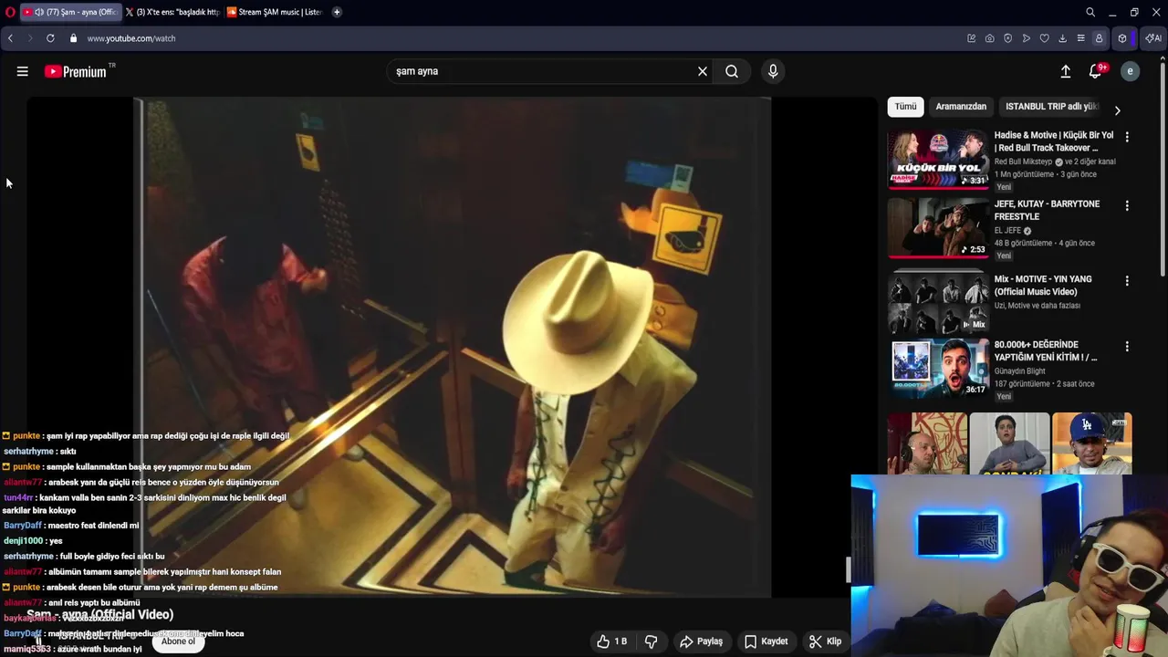Image resolution: width=1168 pixels, height=657 pixels.
Task: Go forward using the browser forward arrow
Action: 29,38
